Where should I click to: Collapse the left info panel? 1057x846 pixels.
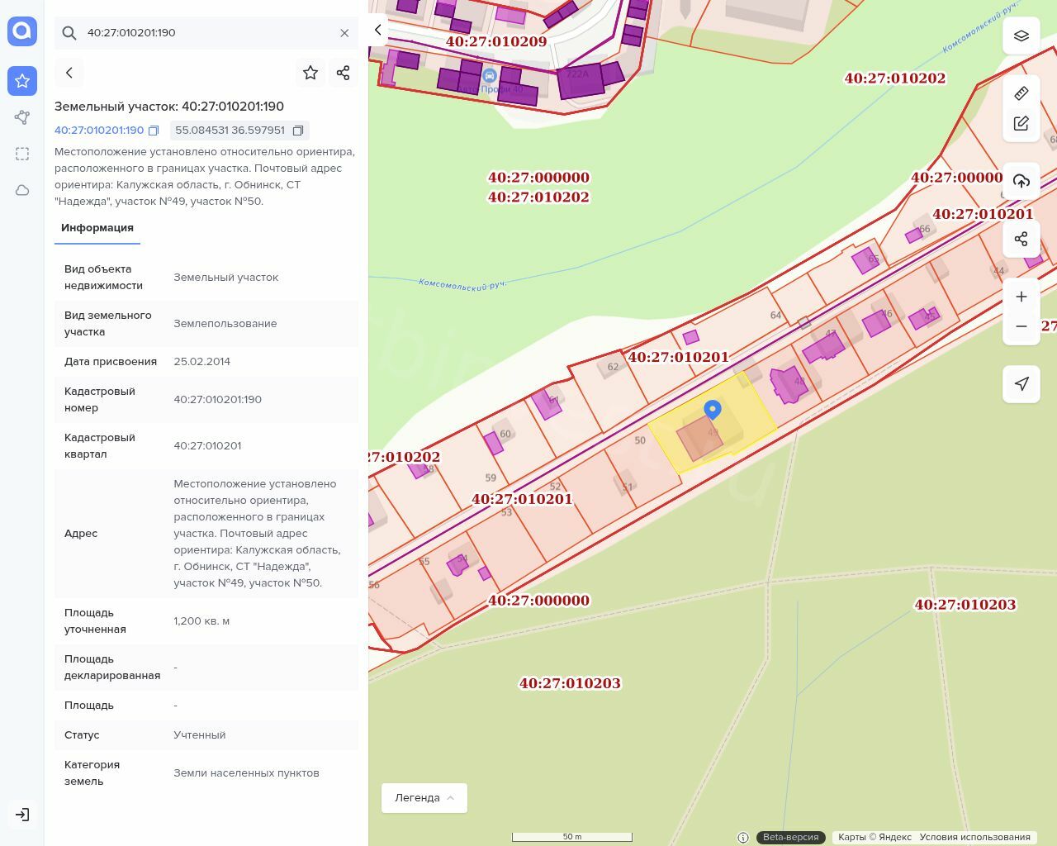(x=377, y=31)
